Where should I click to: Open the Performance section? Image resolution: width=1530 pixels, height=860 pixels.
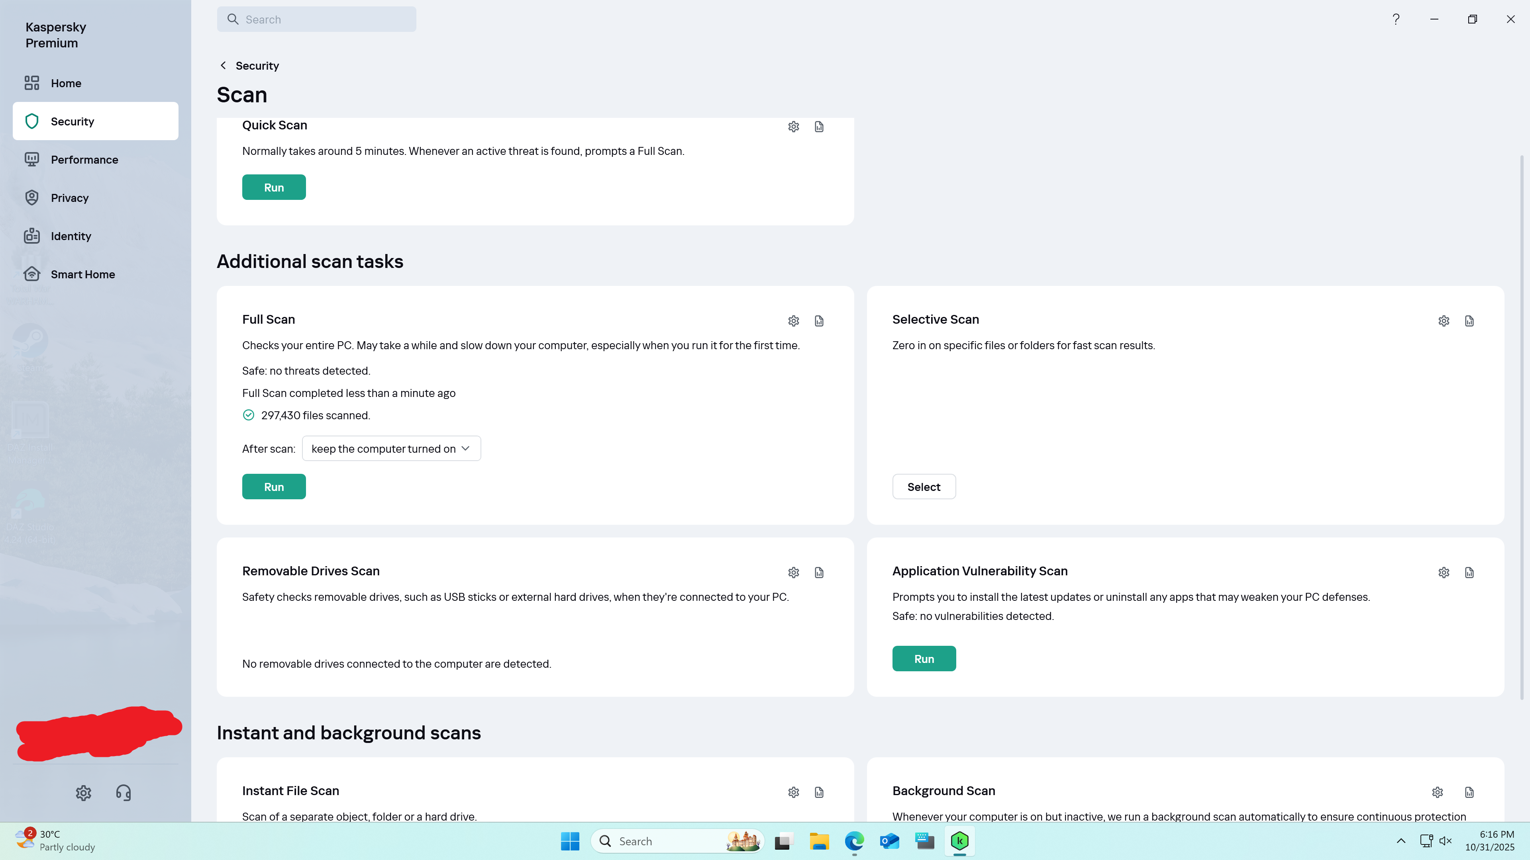click(x=96, y=160)
